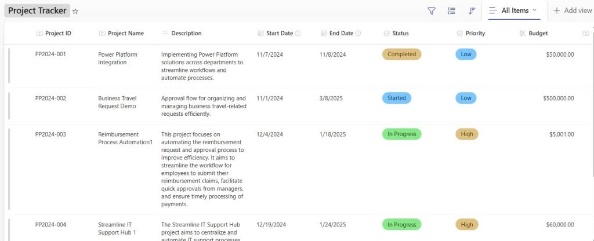Click the cut-off column icon after Budget
This screenshot has width=594, height=241.
(x=586, y=33)
